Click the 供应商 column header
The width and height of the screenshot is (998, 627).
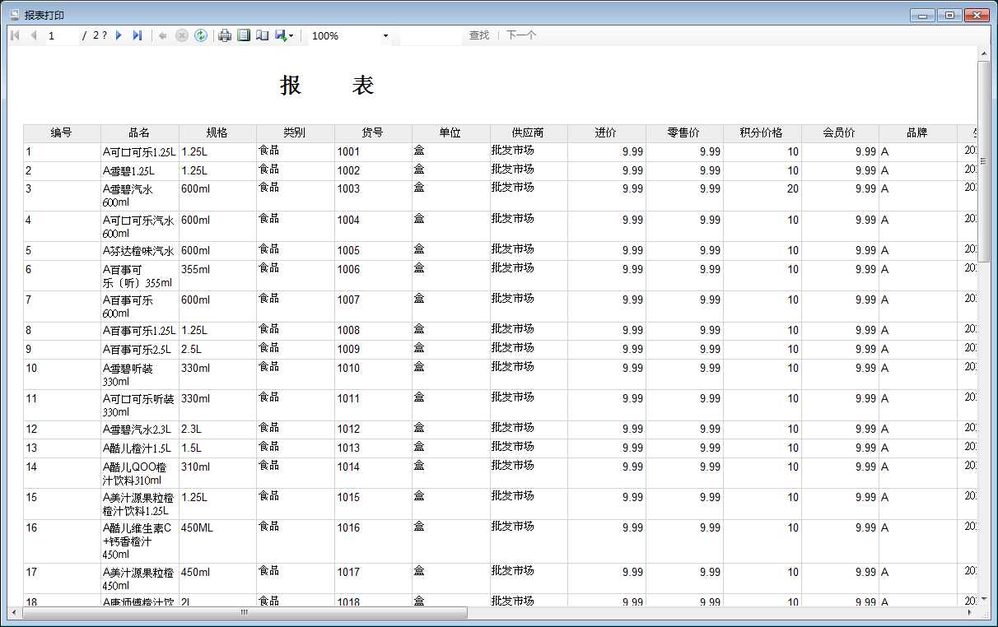(x=528, y=133)
